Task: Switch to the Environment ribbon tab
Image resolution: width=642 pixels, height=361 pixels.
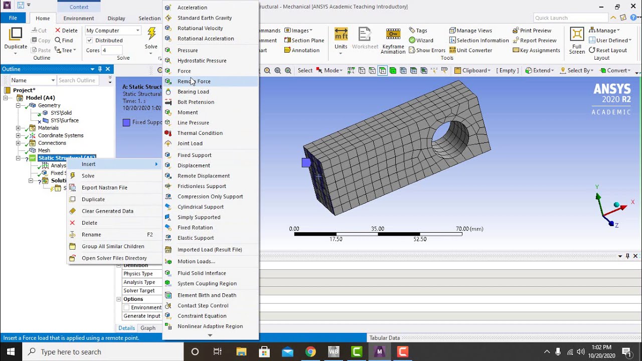Action: click(x=79, y=18)
